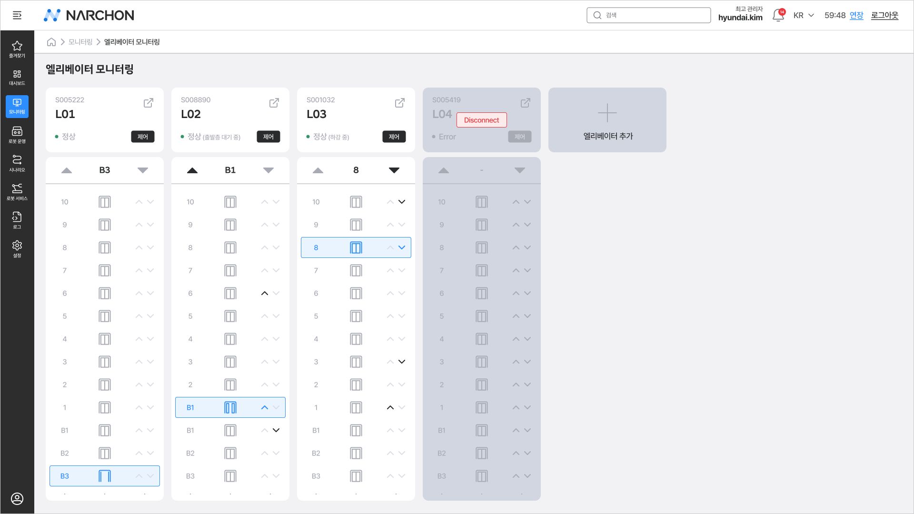Screen dimensions: 914x514
Task: Click L02 highlighted B1 open door icon
Action: point(230,407)
